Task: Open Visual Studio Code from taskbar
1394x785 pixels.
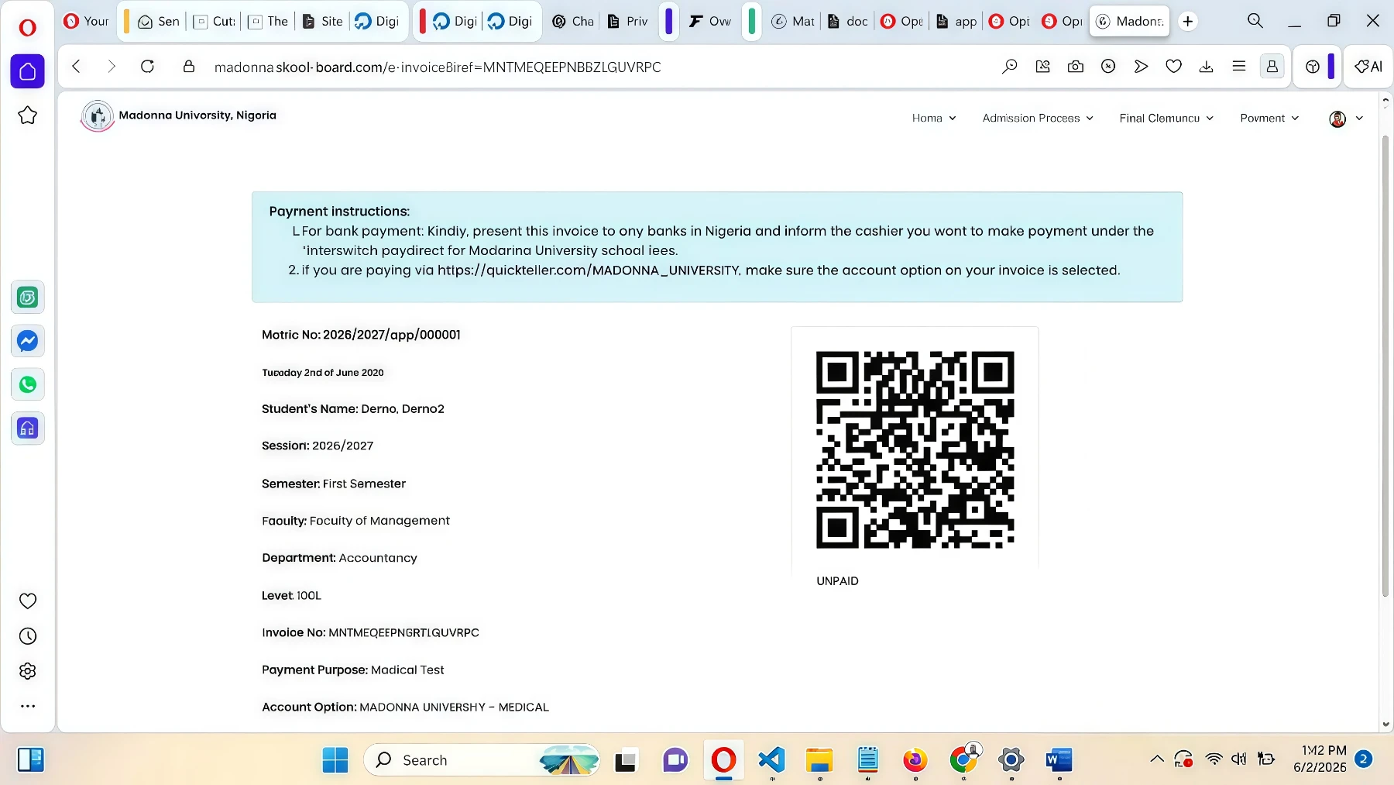Action: [771, 760]
